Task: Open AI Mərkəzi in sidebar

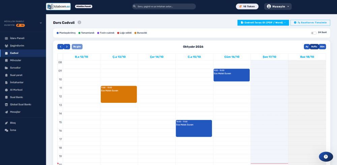Action: click(23, 90)
